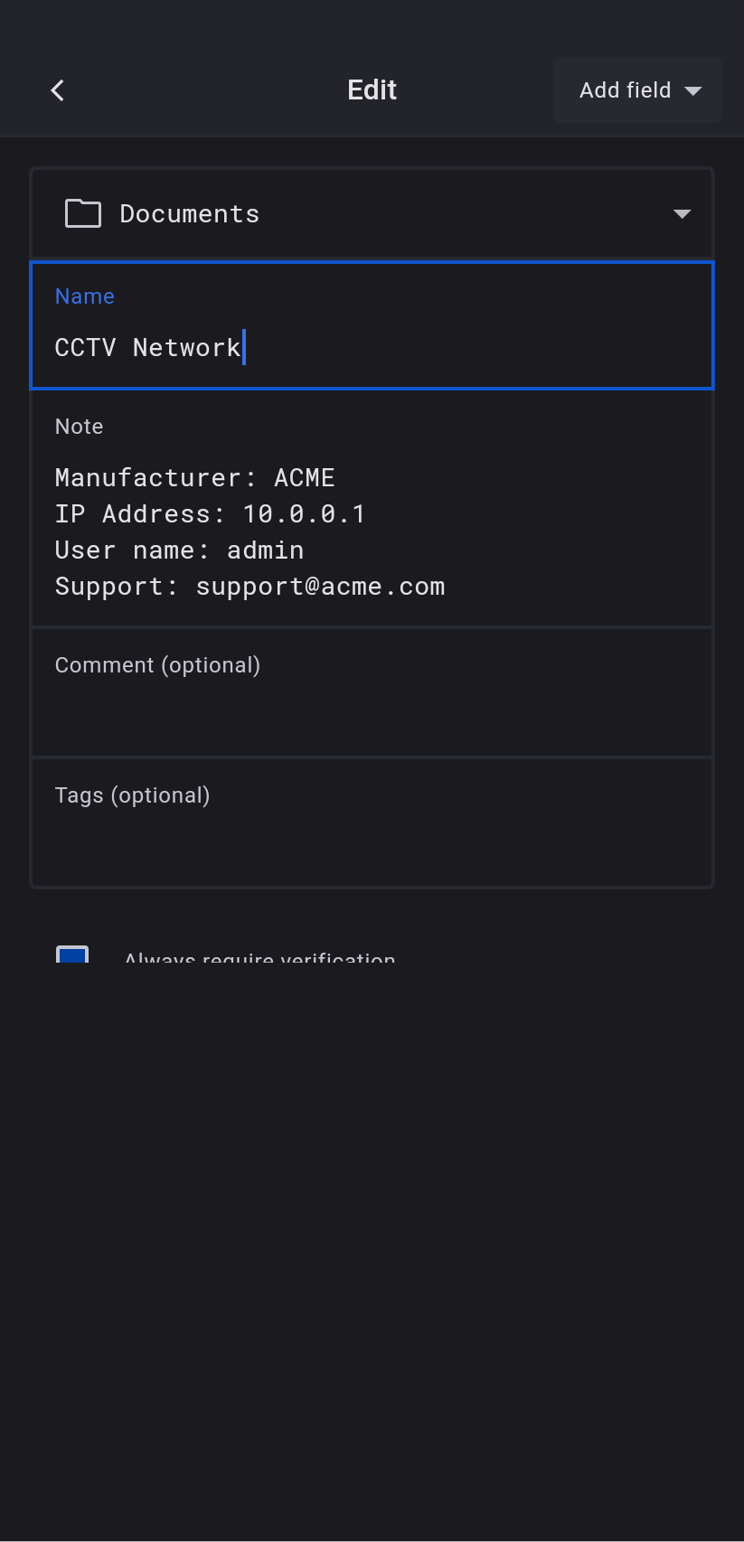Viewport: 744px width, 1542px height.
Task: Open the Documents folder selector
Action: 371,214
